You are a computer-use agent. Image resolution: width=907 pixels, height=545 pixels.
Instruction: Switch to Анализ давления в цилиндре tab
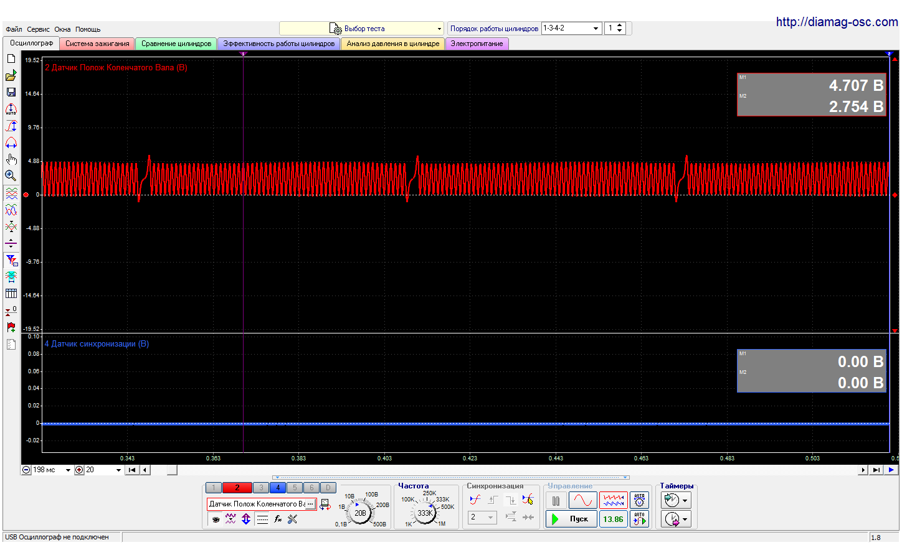pos(393,44)
